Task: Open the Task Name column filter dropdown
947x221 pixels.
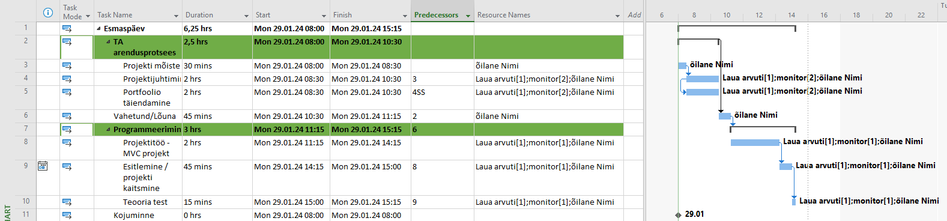Action: (x=176, y=16)
